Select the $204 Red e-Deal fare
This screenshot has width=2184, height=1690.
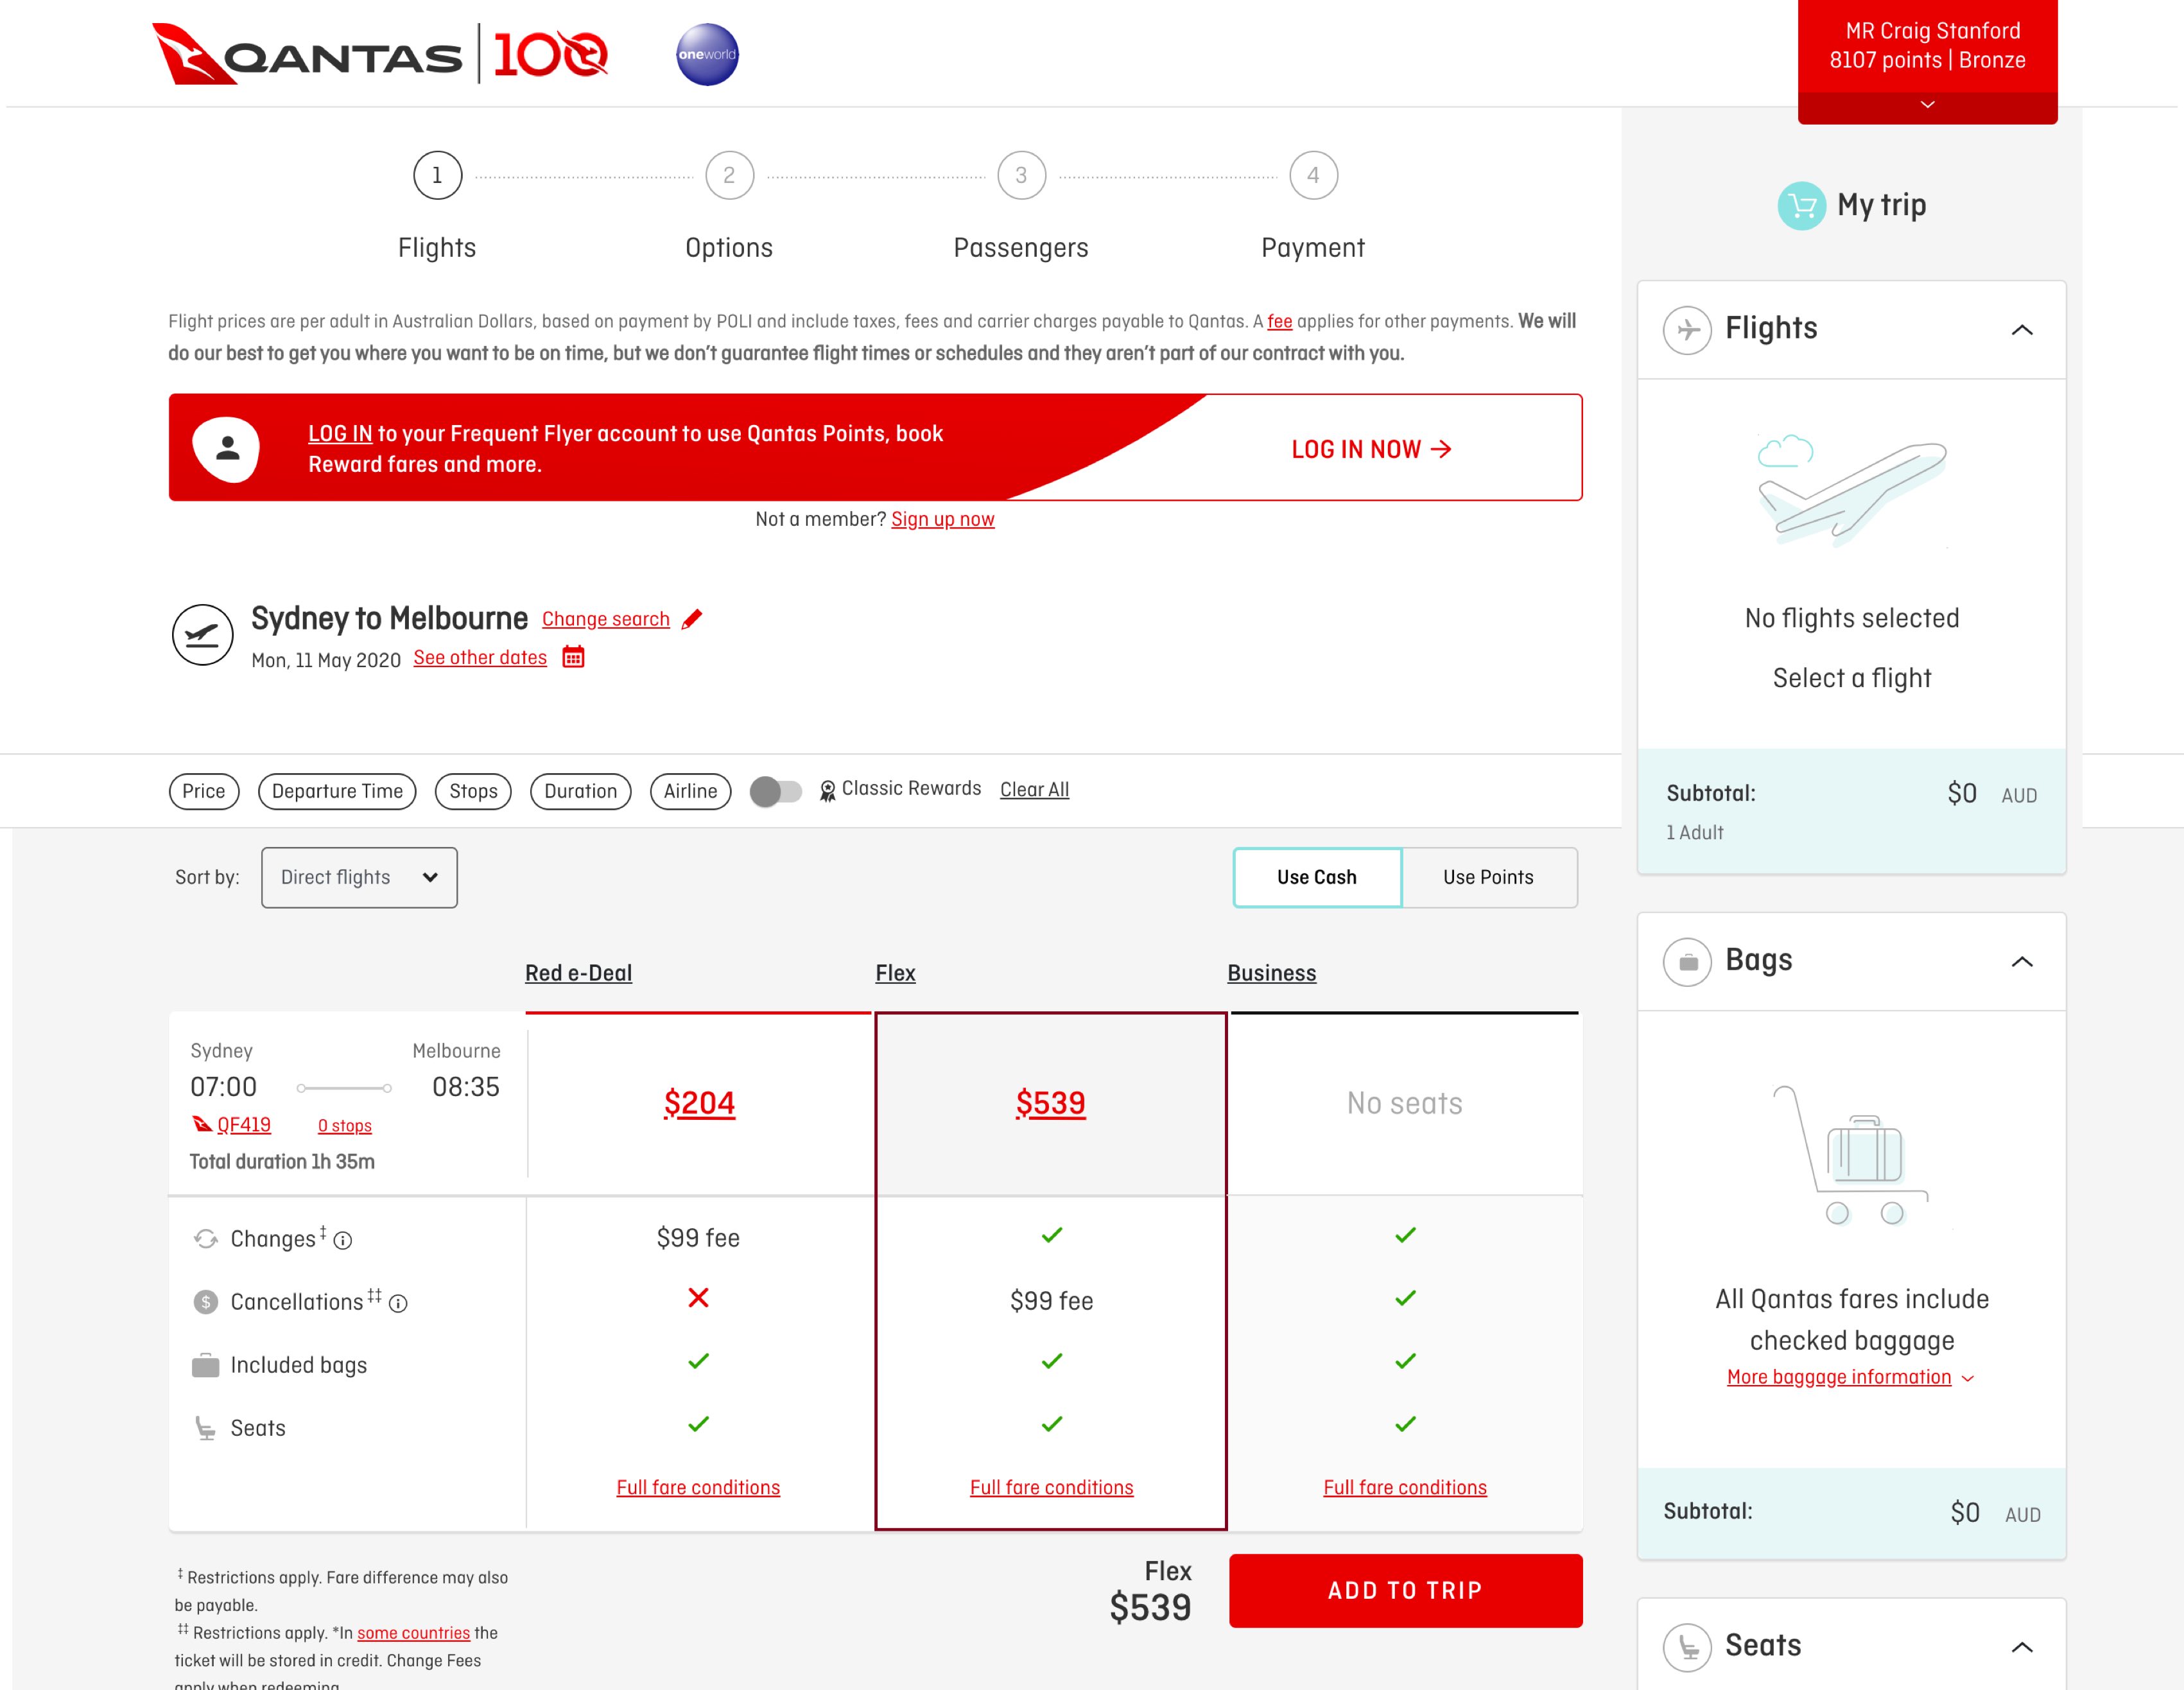click(x=699, y=1103)
